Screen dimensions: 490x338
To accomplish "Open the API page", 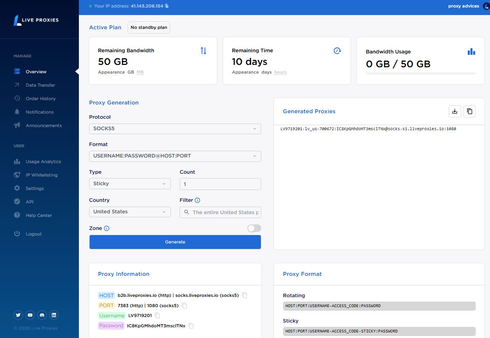I will click(x=30, y=202).
